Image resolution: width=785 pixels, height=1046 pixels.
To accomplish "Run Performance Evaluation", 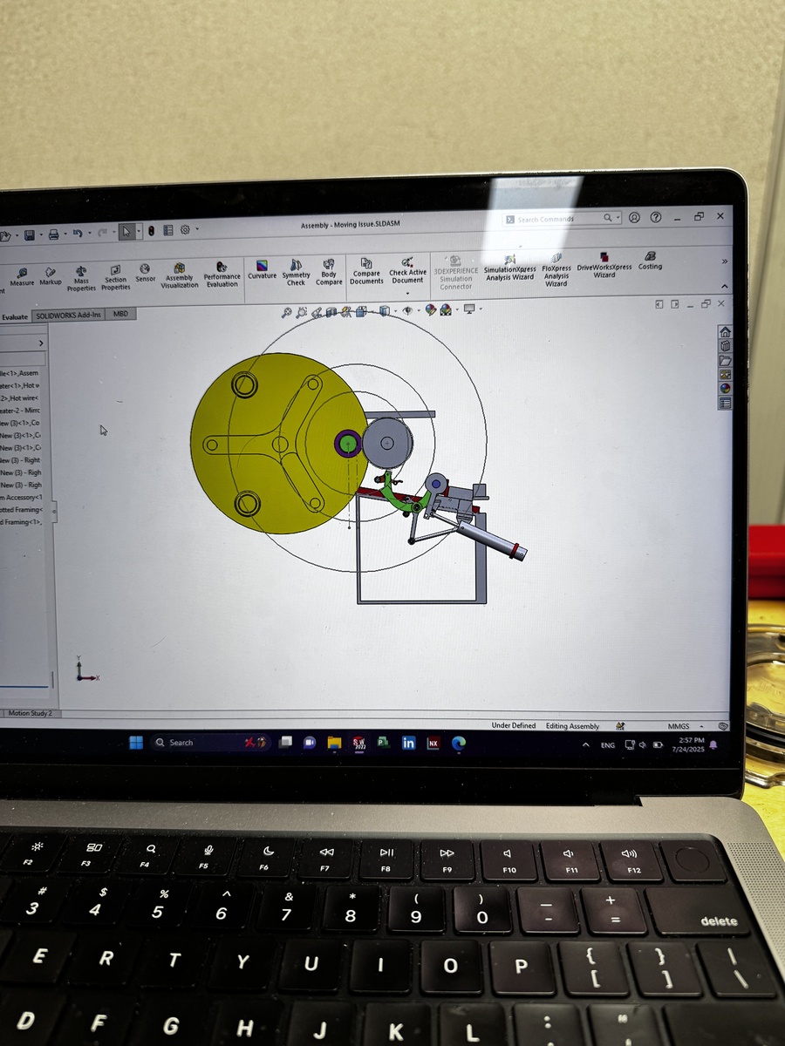I will [222, 273].
